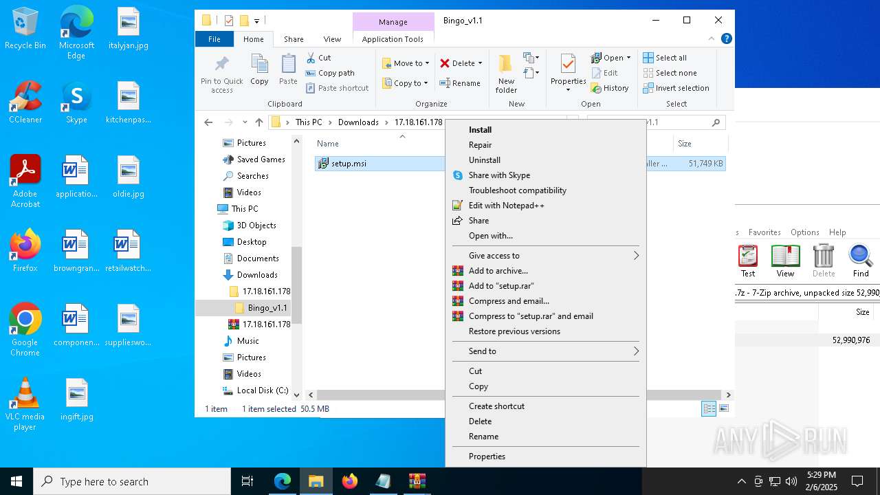Click the Up one level arrow
The image size is (880, 495).
(258, 122)
